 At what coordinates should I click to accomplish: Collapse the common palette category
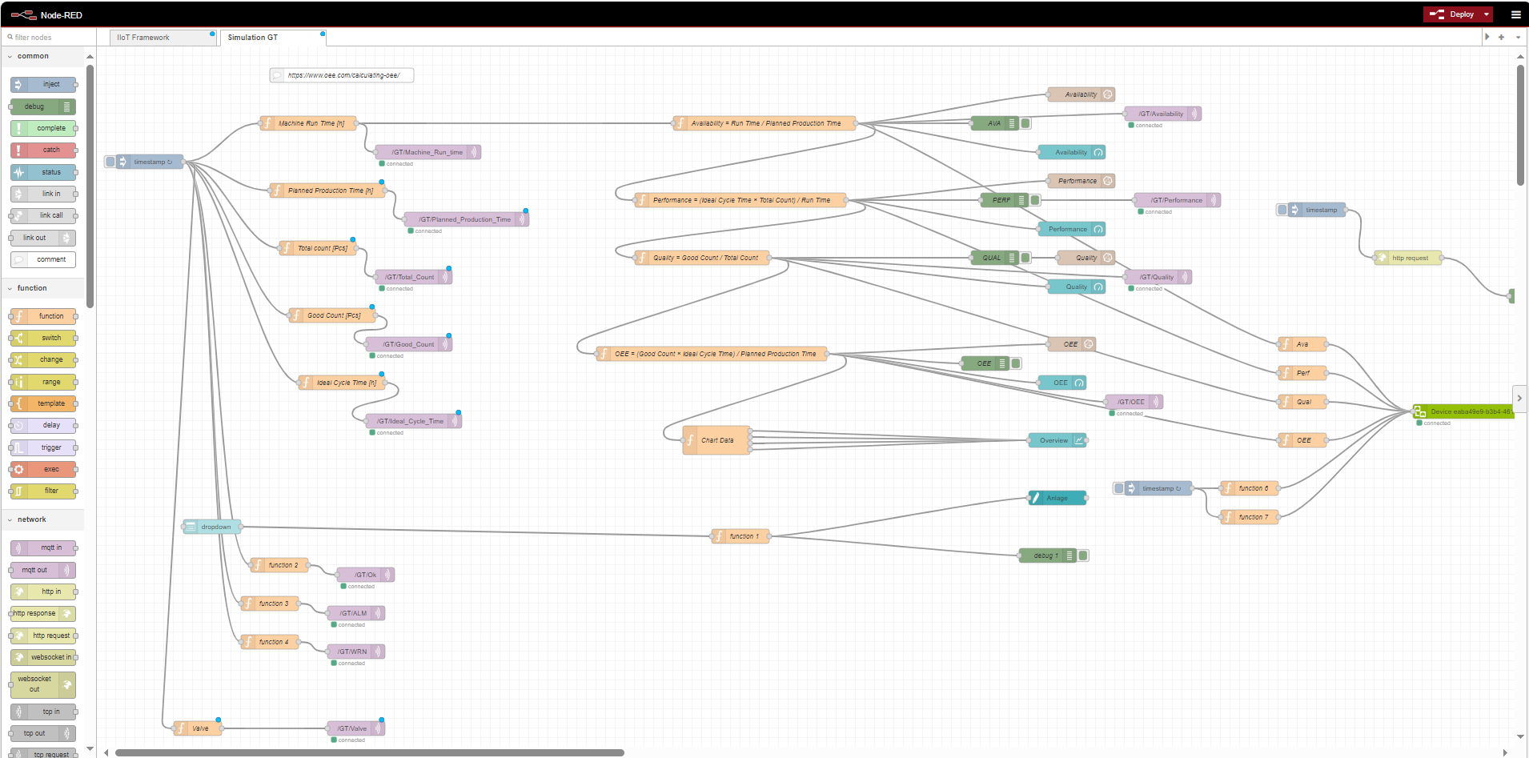32,56
